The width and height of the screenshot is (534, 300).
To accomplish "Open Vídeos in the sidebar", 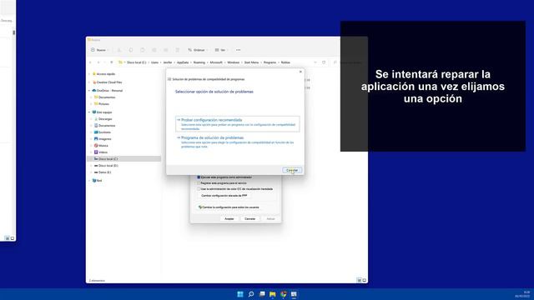I will [103, 152].
